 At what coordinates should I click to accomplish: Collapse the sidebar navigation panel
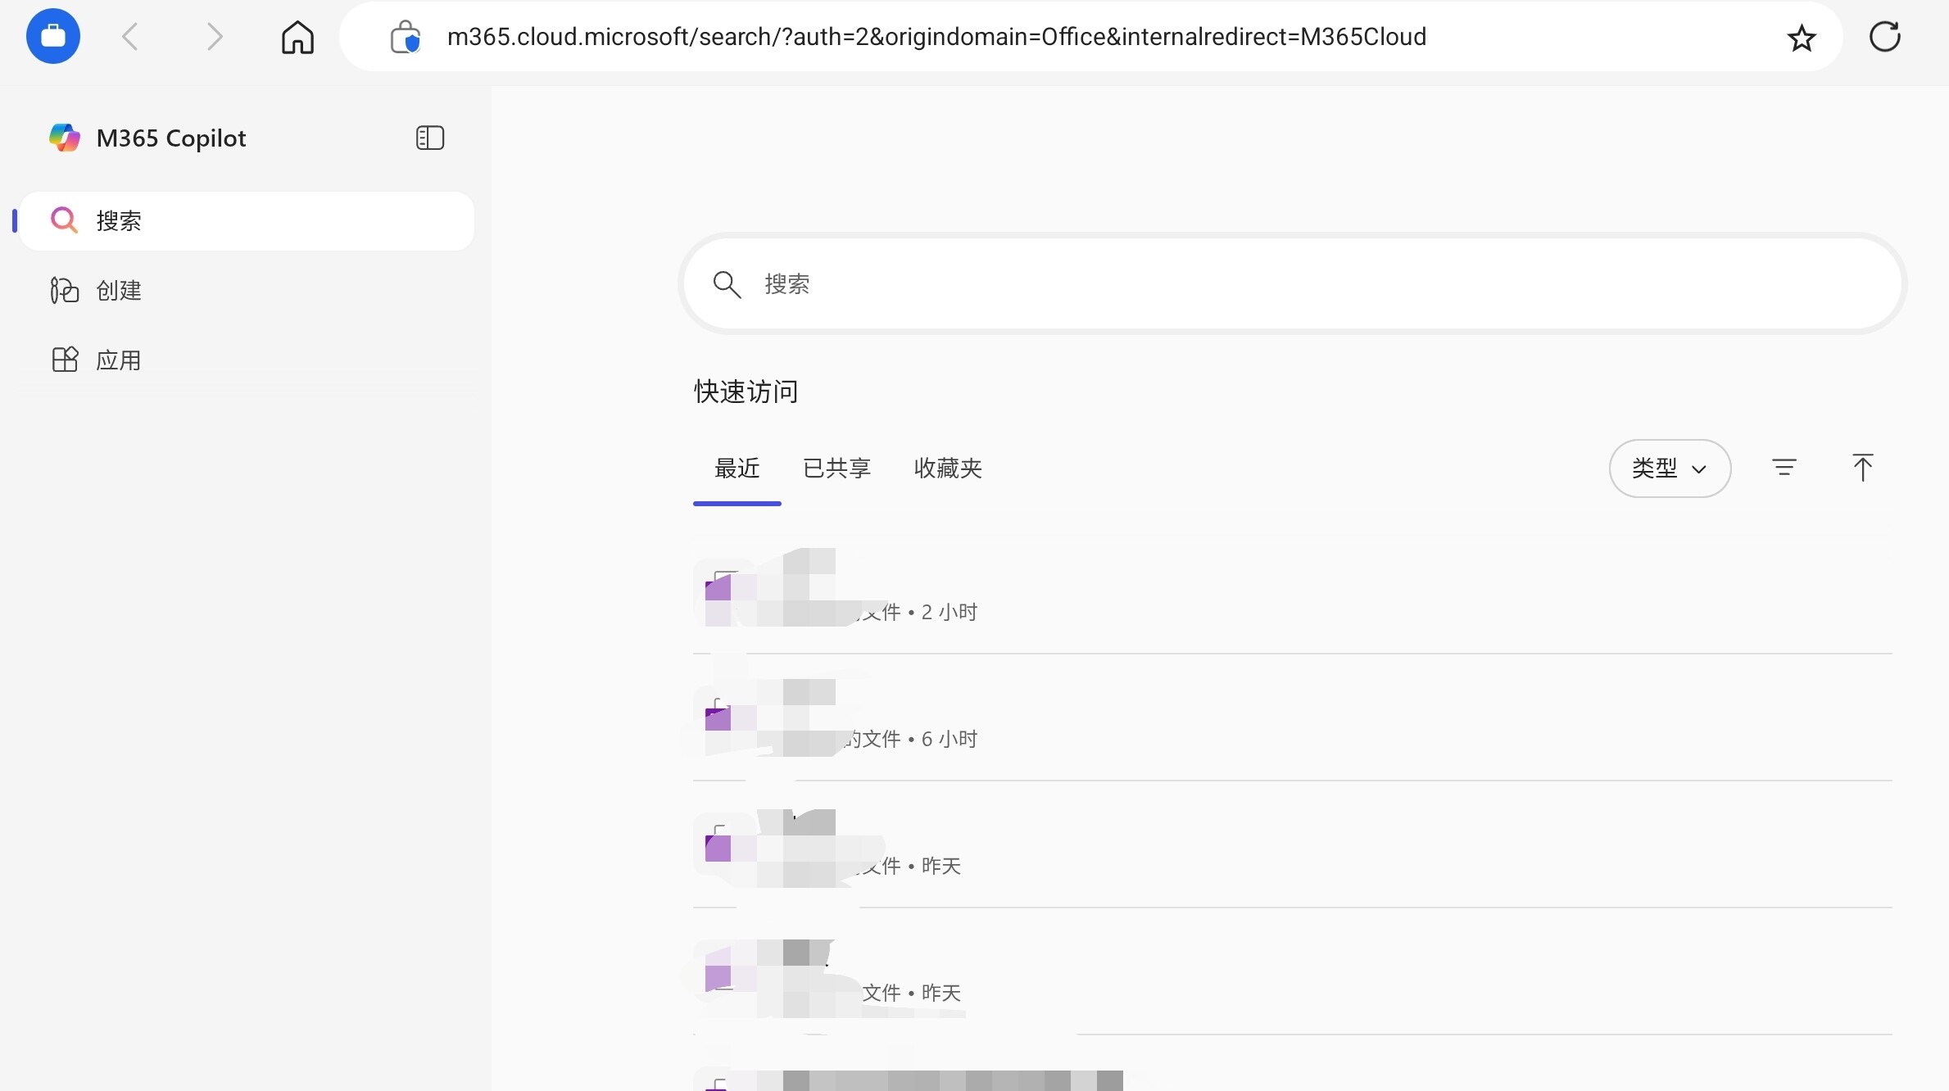pos(429,138)
